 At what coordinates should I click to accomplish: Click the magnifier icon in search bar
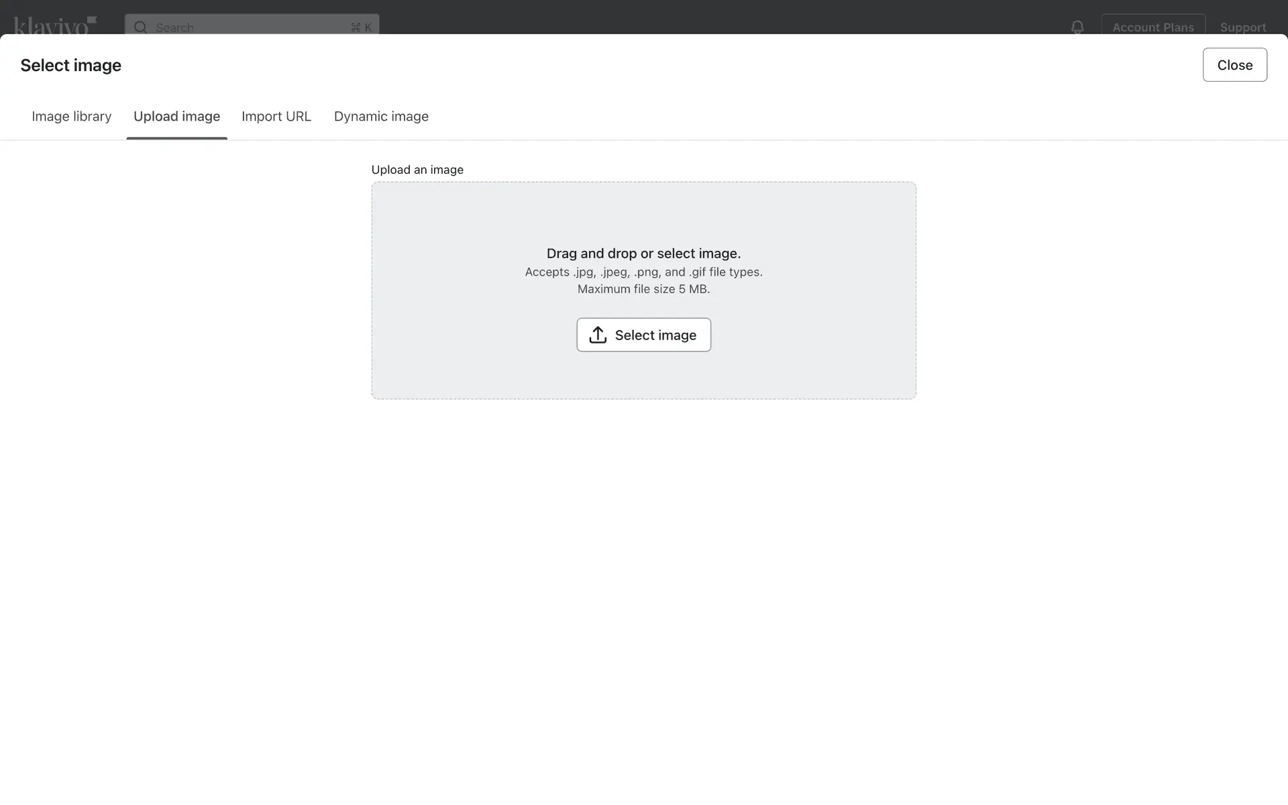140,27
